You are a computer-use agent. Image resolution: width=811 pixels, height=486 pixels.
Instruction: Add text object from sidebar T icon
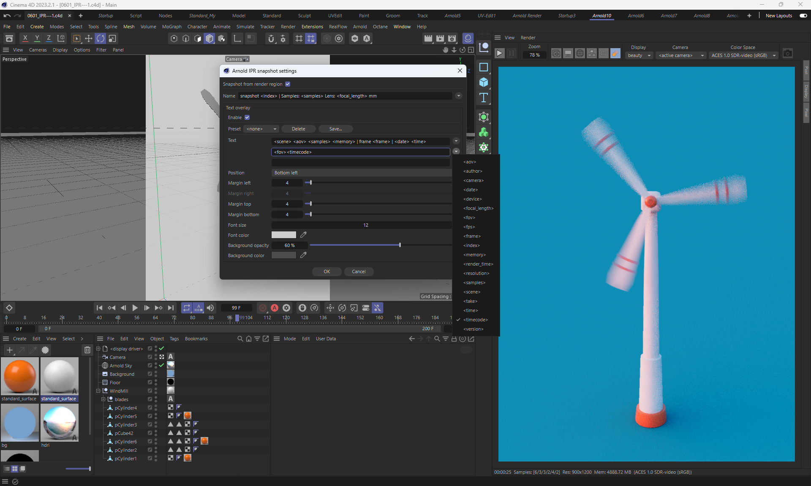[484, 98]
